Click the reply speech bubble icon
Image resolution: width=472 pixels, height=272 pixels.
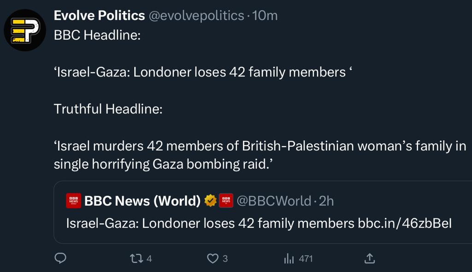pos(60,259)
